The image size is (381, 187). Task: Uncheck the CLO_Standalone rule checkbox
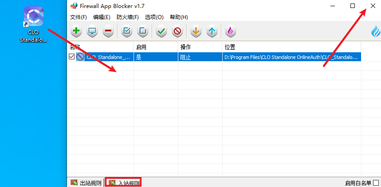tap(72, 57)
